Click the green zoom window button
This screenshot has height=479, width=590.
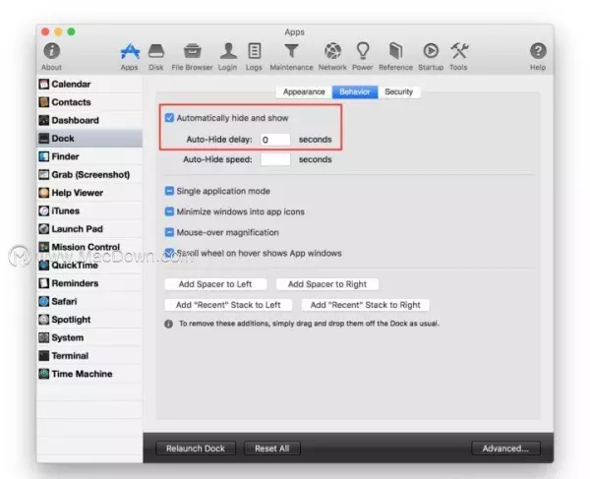tap(71, 32)
